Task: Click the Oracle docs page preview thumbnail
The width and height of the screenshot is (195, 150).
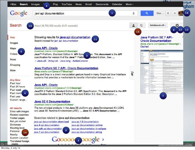Action: coord(162,72)
